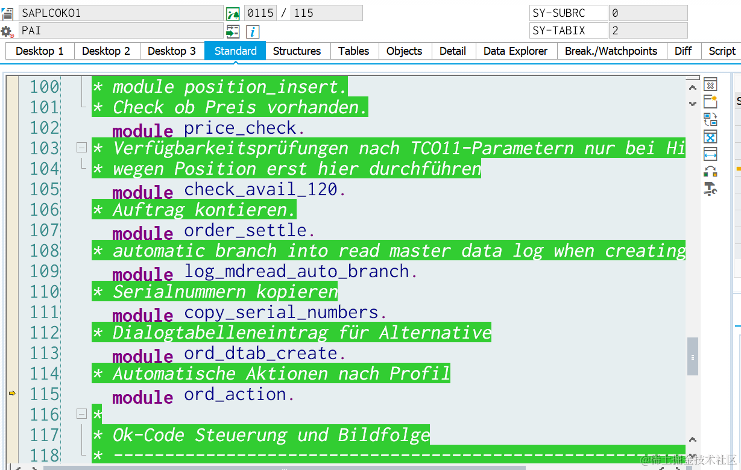Click the event gear icon beside PAI

[x=7, y=31]
